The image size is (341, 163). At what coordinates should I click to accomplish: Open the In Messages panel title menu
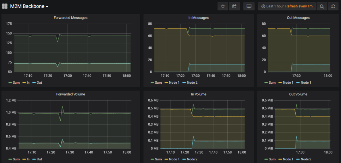(x=199, y=18)
